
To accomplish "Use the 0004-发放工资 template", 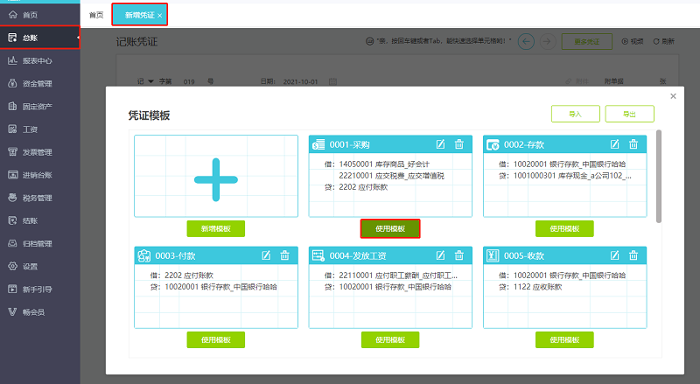I will click(x=390, y=339).
